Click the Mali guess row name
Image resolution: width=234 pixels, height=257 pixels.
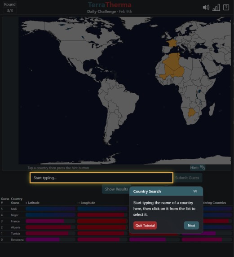[14, 209]
